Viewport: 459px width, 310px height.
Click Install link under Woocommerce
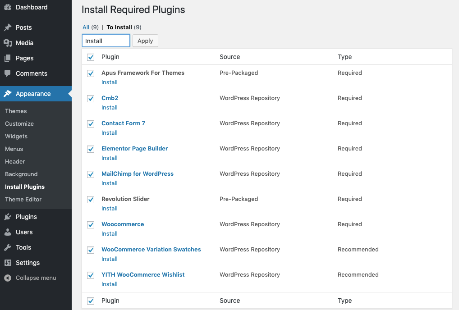[109, 233]
